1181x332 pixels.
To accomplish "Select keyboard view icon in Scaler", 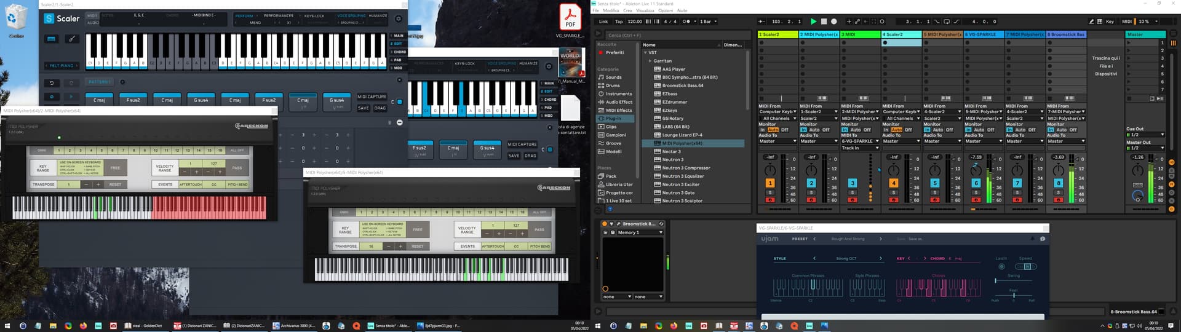I will (52, 39).
